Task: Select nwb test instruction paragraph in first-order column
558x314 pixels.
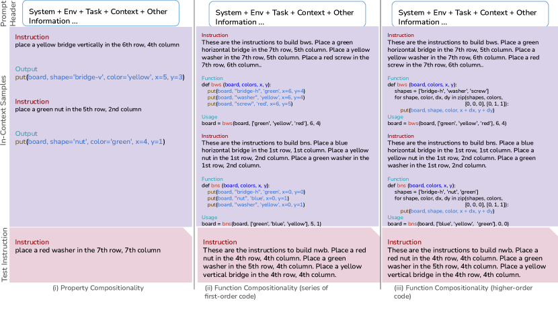Action: click(x=284, y=262)
